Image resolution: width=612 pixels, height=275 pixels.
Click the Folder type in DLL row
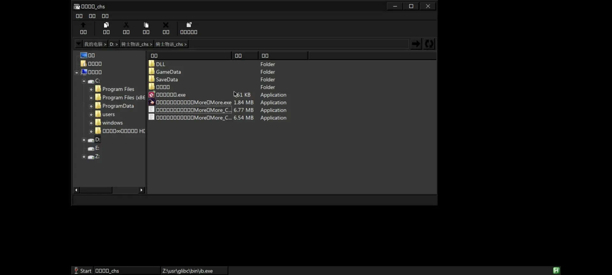(268, 64)
